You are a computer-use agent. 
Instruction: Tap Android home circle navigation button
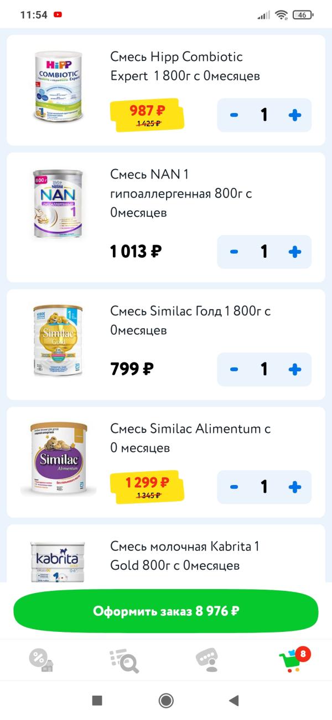(166, 700)
